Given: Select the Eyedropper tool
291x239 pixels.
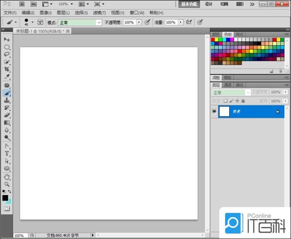Looking at the screenshot, I should [7, 77].
